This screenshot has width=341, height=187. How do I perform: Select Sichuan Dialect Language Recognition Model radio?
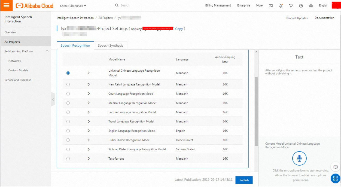tap(68, 149)
